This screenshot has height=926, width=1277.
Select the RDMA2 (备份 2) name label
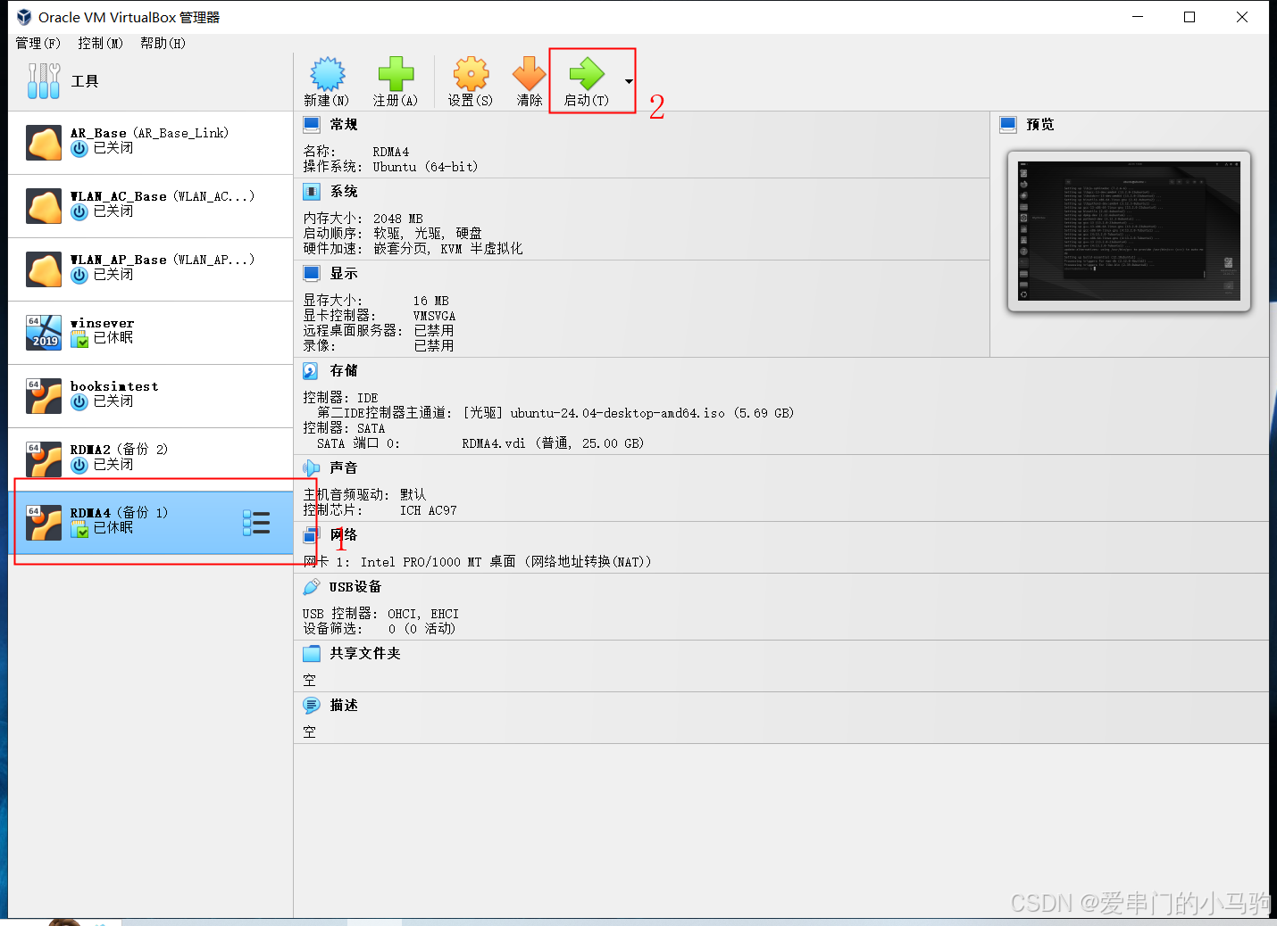120,449
